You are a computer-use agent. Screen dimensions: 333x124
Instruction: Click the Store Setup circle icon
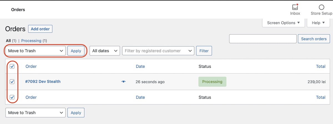[321, 8]
